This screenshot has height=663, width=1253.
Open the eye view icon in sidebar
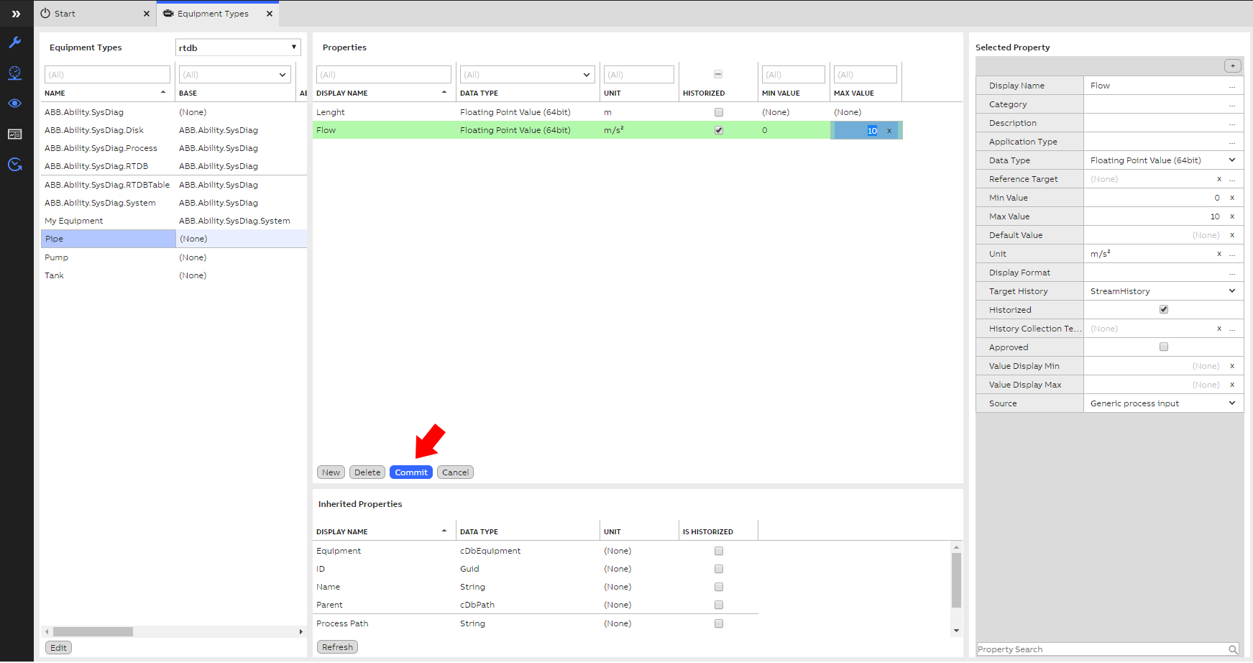pos(15,104)
